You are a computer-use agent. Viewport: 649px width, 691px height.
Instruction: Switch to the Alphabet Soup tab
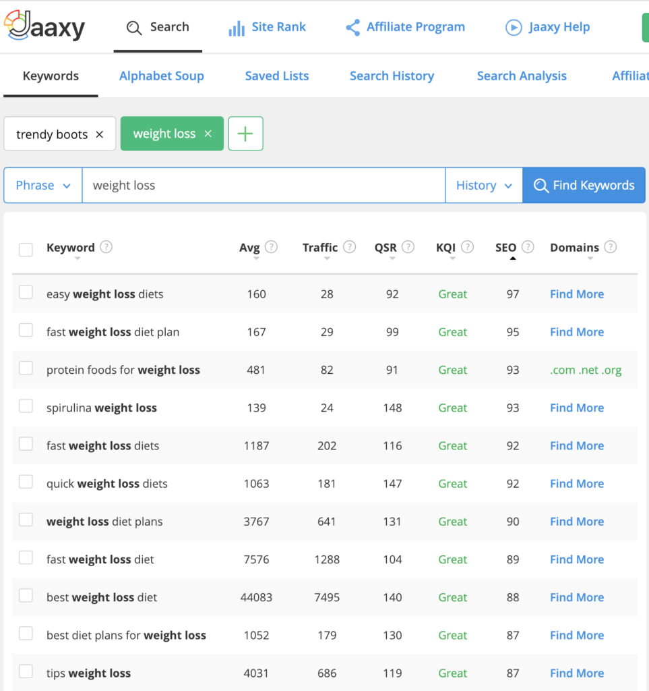point(161,76)
